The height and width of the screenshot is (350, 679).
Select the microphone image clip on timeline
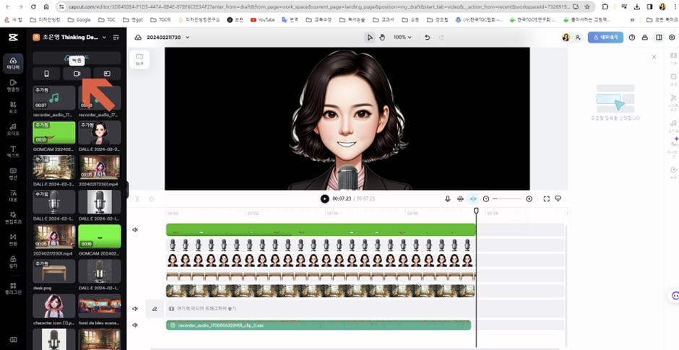point(321,245)
